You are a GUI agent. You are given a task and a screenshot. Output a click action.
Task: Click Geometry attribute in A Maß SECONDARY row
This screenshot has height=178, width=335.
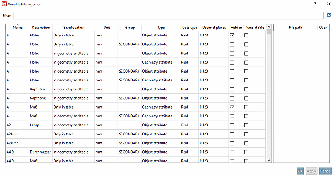click(x=161, y=116)
